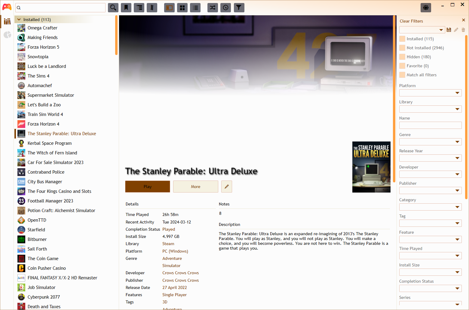Open the Genre filter dropdown

click(430, 142)
